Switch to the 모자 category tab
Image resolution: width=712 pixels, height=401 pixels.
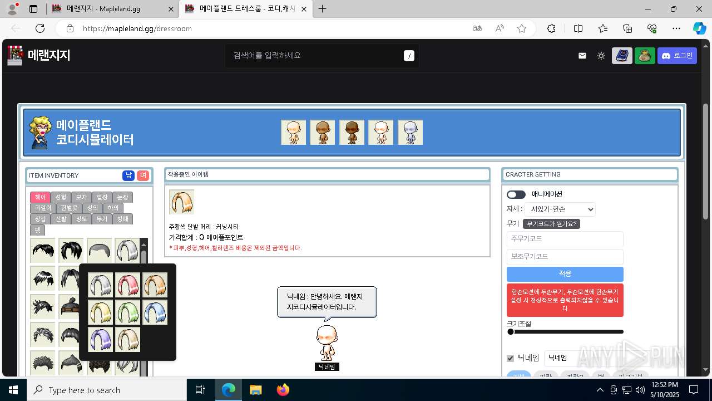pos(81,197)
